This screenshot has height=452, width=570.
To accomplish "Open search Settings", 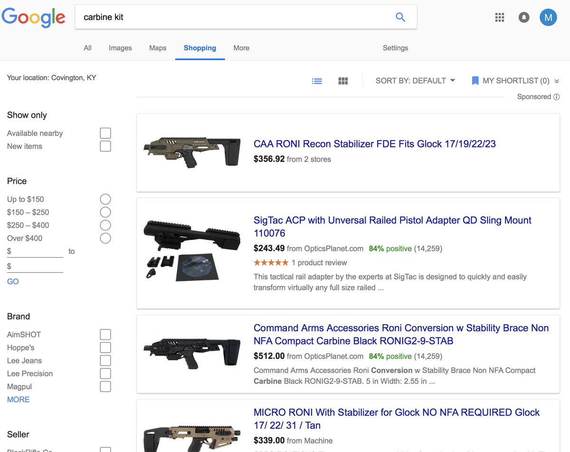I will coord(395,48).
